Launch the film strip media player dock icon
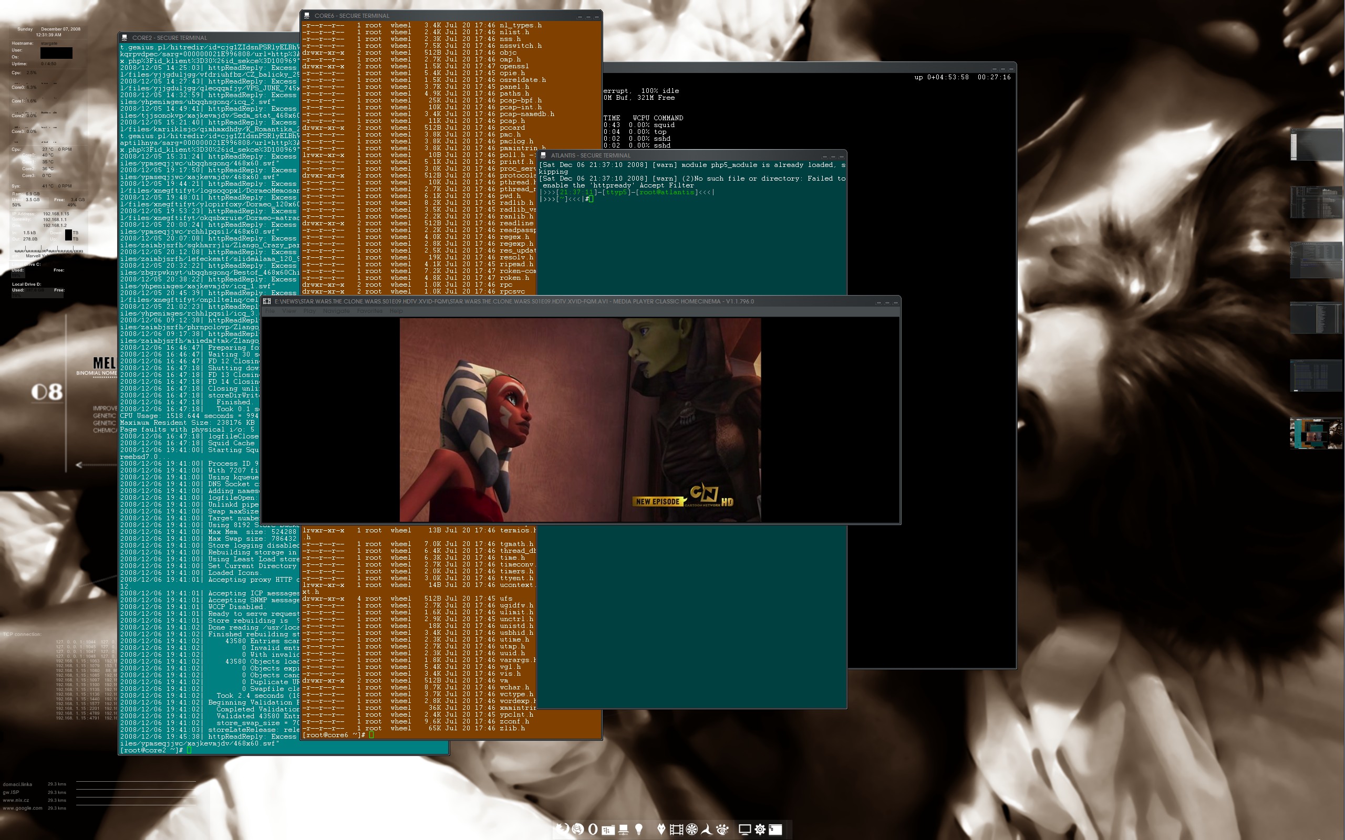The image size is (1345, 840). point(676,829)
